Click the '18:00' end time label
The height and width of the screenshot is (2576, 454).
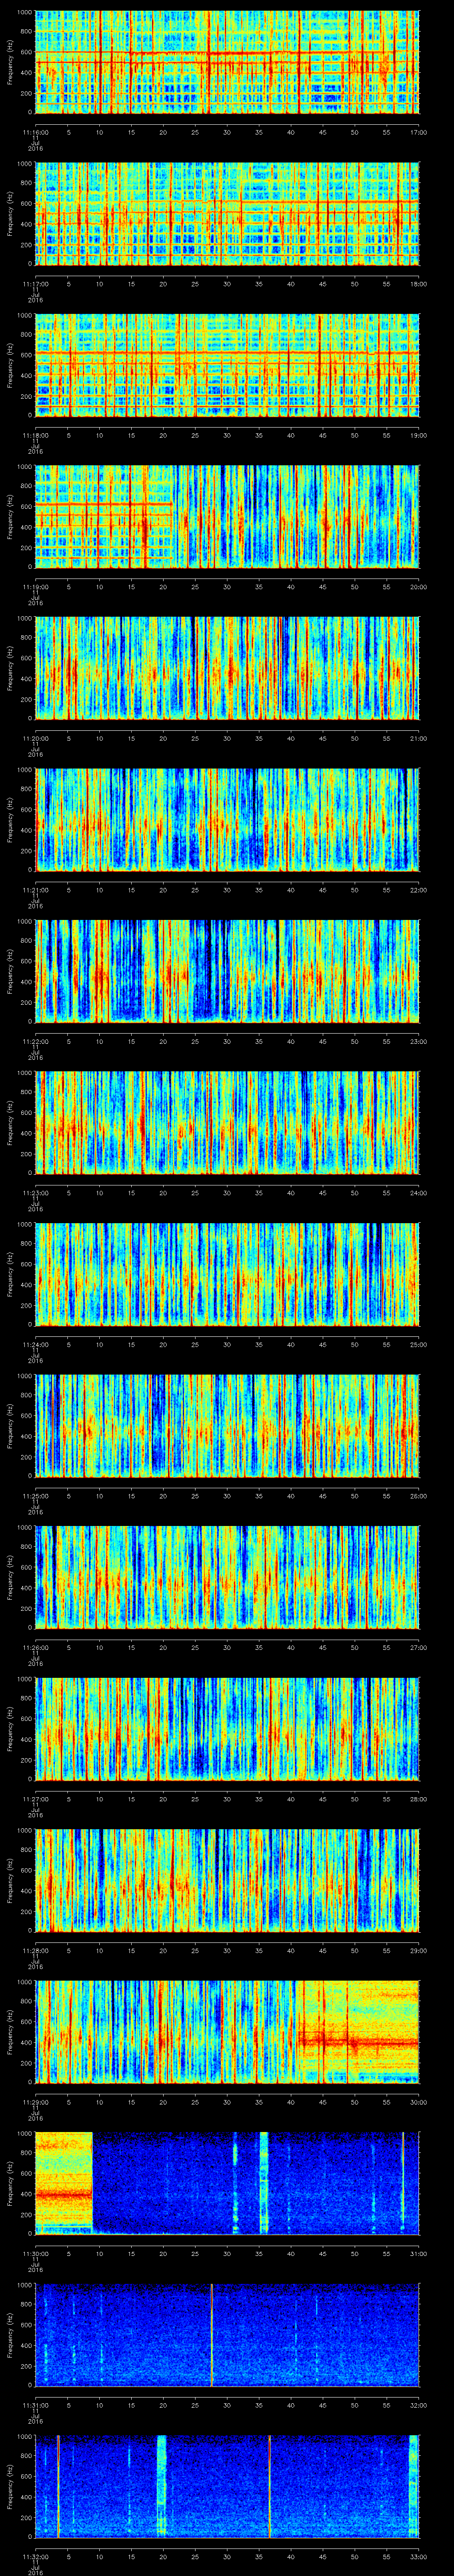(x=418, y=284)
